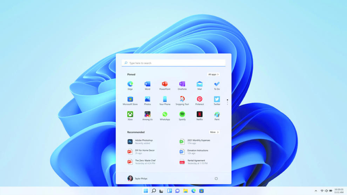Open PowerPoint

165,84
